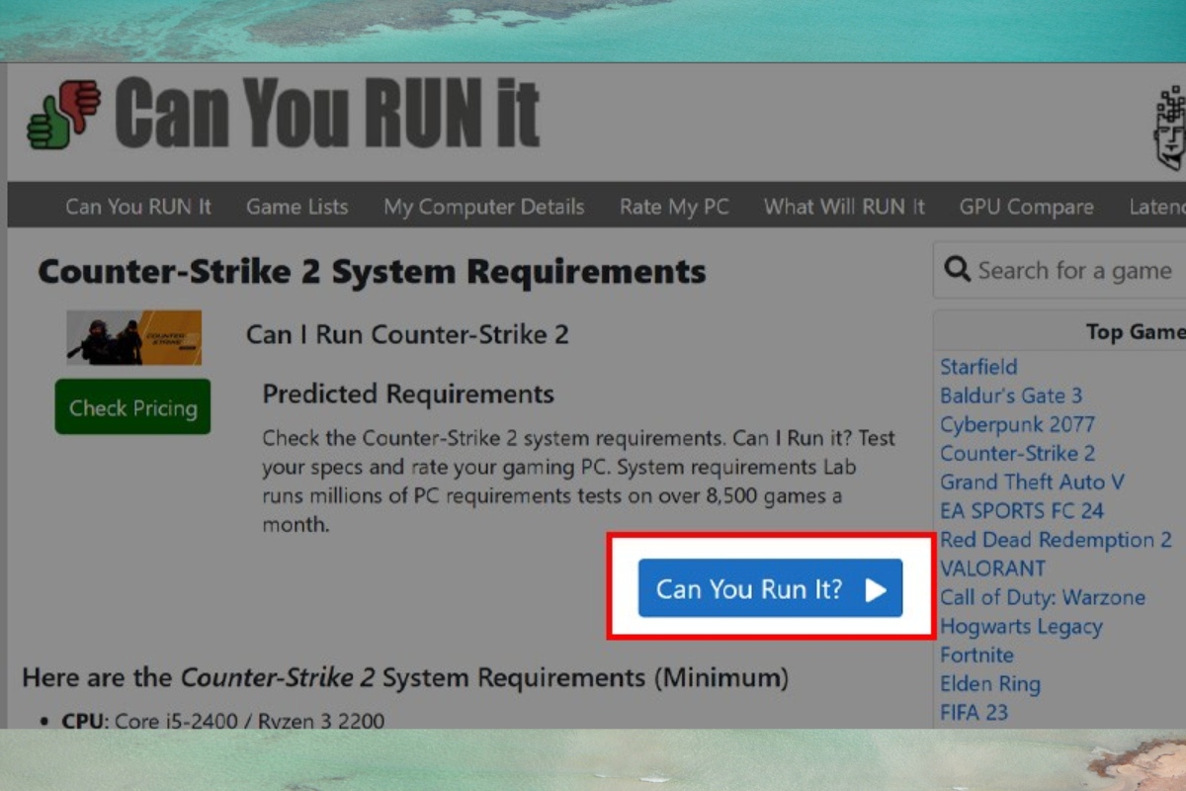Open Hogwarts Legacy link
Image resolution: width=1186 pixels, height=791 pixels.
coord(1021,626)
